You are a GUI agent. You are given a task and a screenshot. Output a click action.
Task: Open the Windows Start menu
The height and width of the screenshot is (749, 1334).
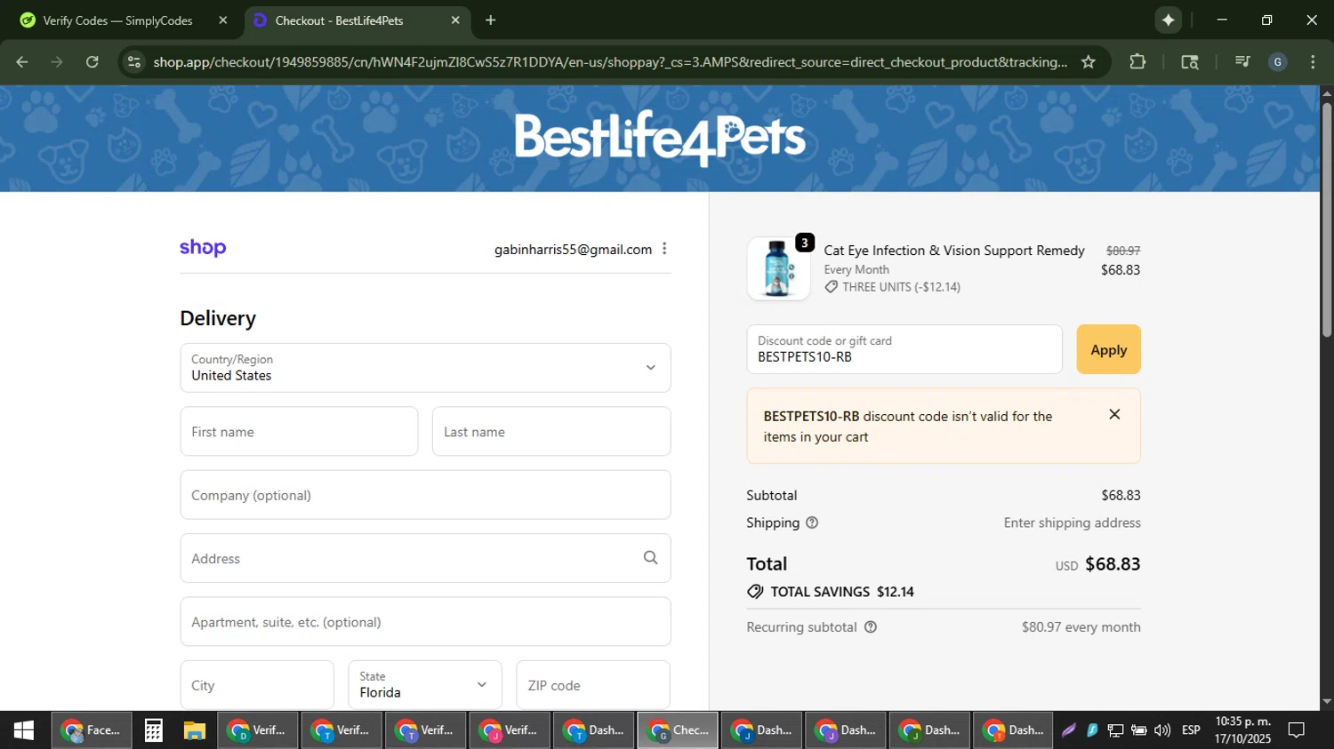(24, 730)
